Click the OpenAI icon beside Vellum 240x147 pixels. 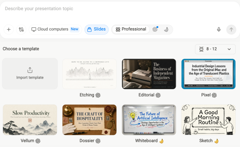pos(38,141)
